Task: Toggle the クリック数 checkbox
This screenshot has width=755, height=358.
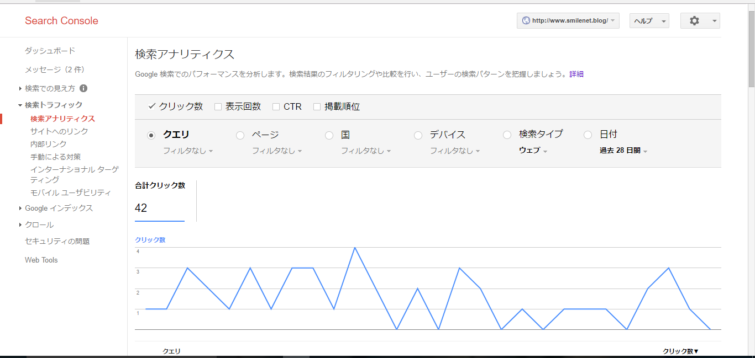Action: coord(151,106)
